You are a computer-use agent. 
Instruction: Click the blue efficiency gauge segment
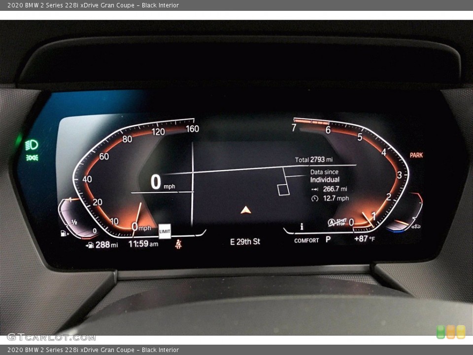pyautogui.click(x=395, y=231)
